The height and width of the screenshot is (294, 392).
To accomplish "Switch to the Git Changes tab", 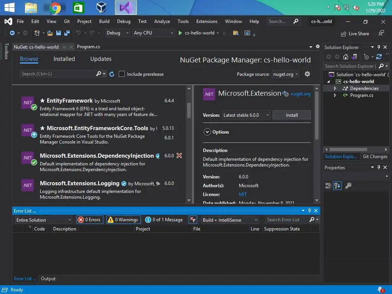I will [x=375, y=157].
